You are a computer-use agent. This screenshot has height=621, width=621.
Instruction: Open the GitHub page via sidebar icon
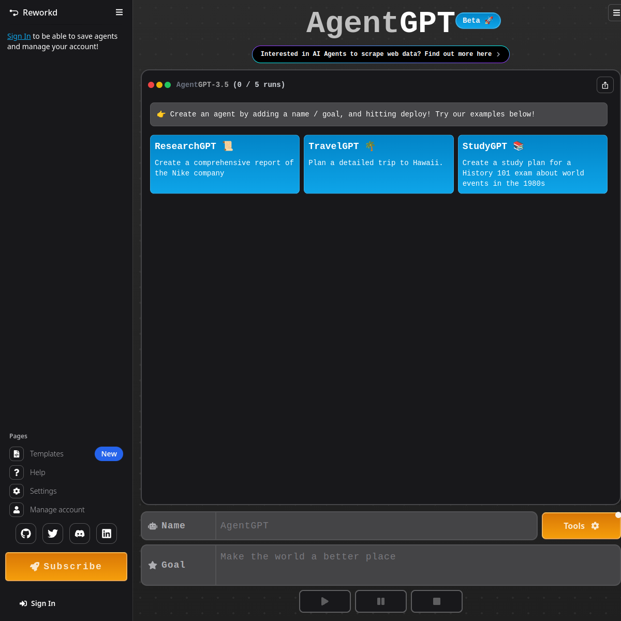26,534
